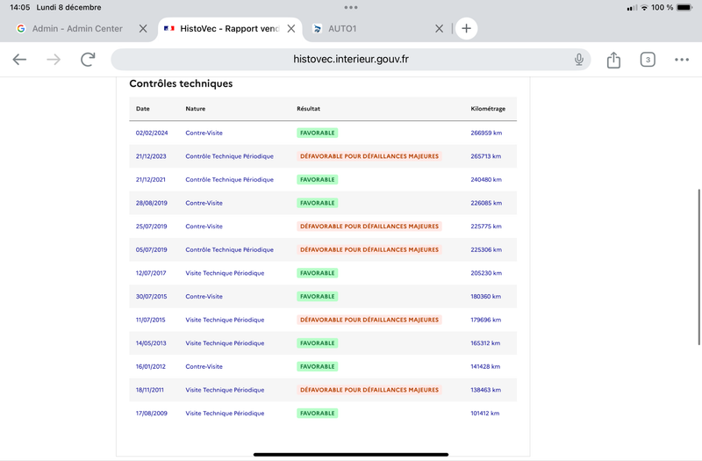Screen dimensions: 702x461
Task: Click the page vertical scrollbar
Action: (x=698, y=267)
